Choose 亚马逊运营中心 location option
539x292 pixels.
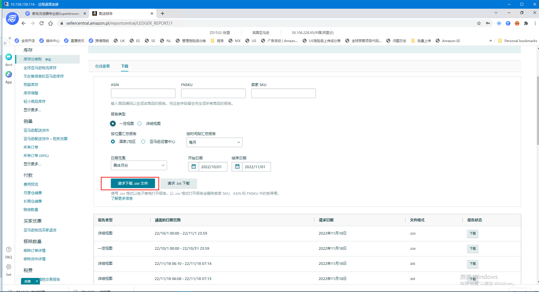pyautogui.click(x=143, y=142)
